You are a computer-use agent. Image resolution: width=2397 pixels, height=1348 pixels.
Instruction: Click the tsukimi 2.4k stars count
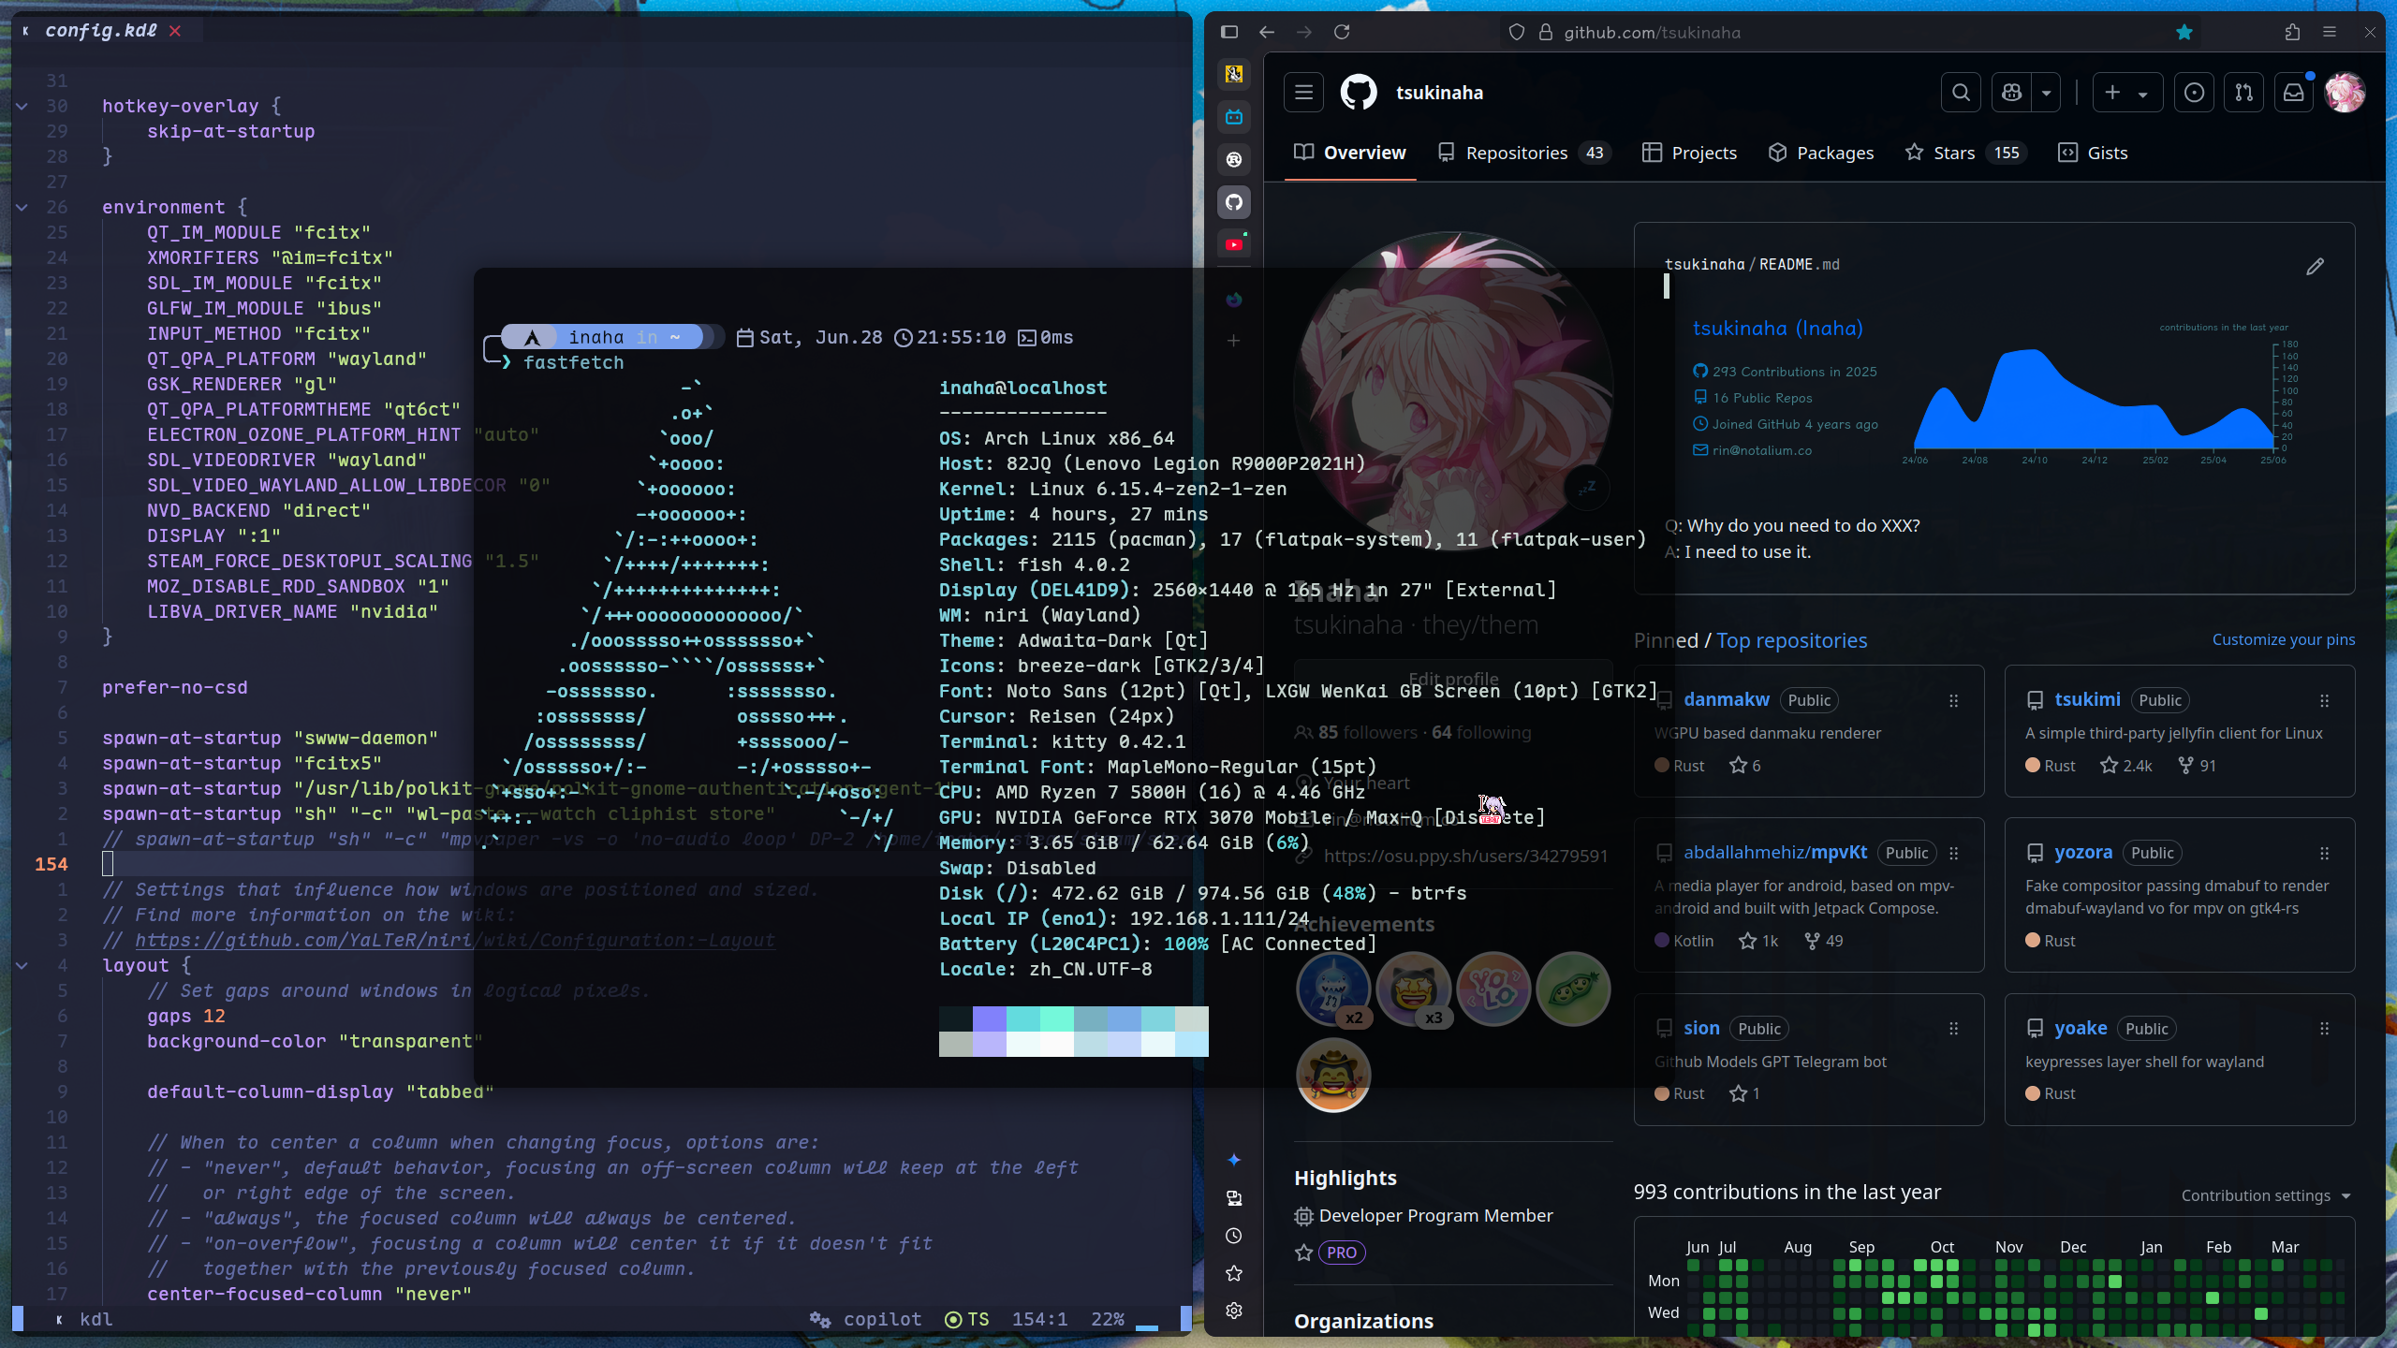coord(2126,766)
